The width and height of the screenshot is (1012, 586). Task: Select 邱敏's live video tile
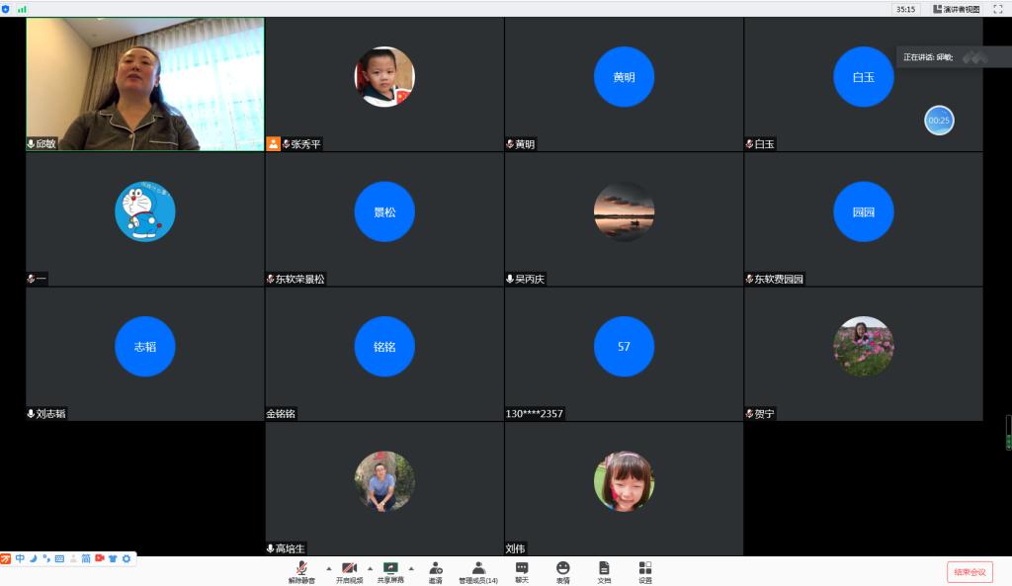pyautogui.click(x=145, y=84)
